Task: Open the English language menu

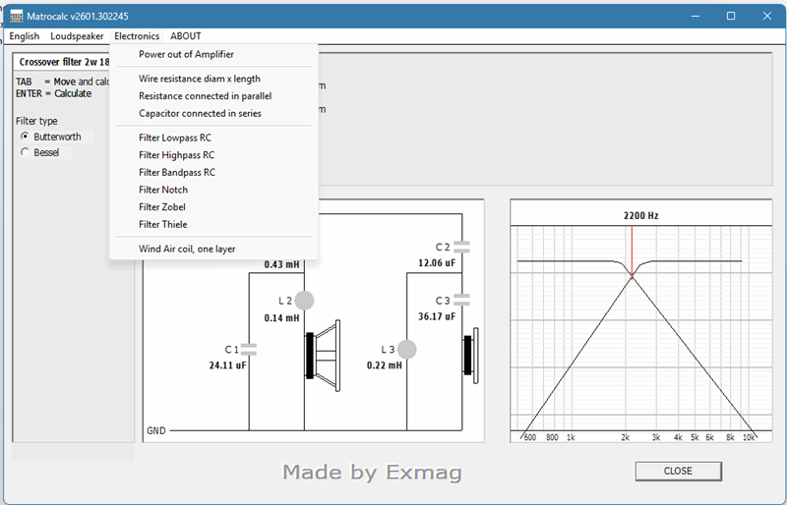Action: tap(25, 36)
